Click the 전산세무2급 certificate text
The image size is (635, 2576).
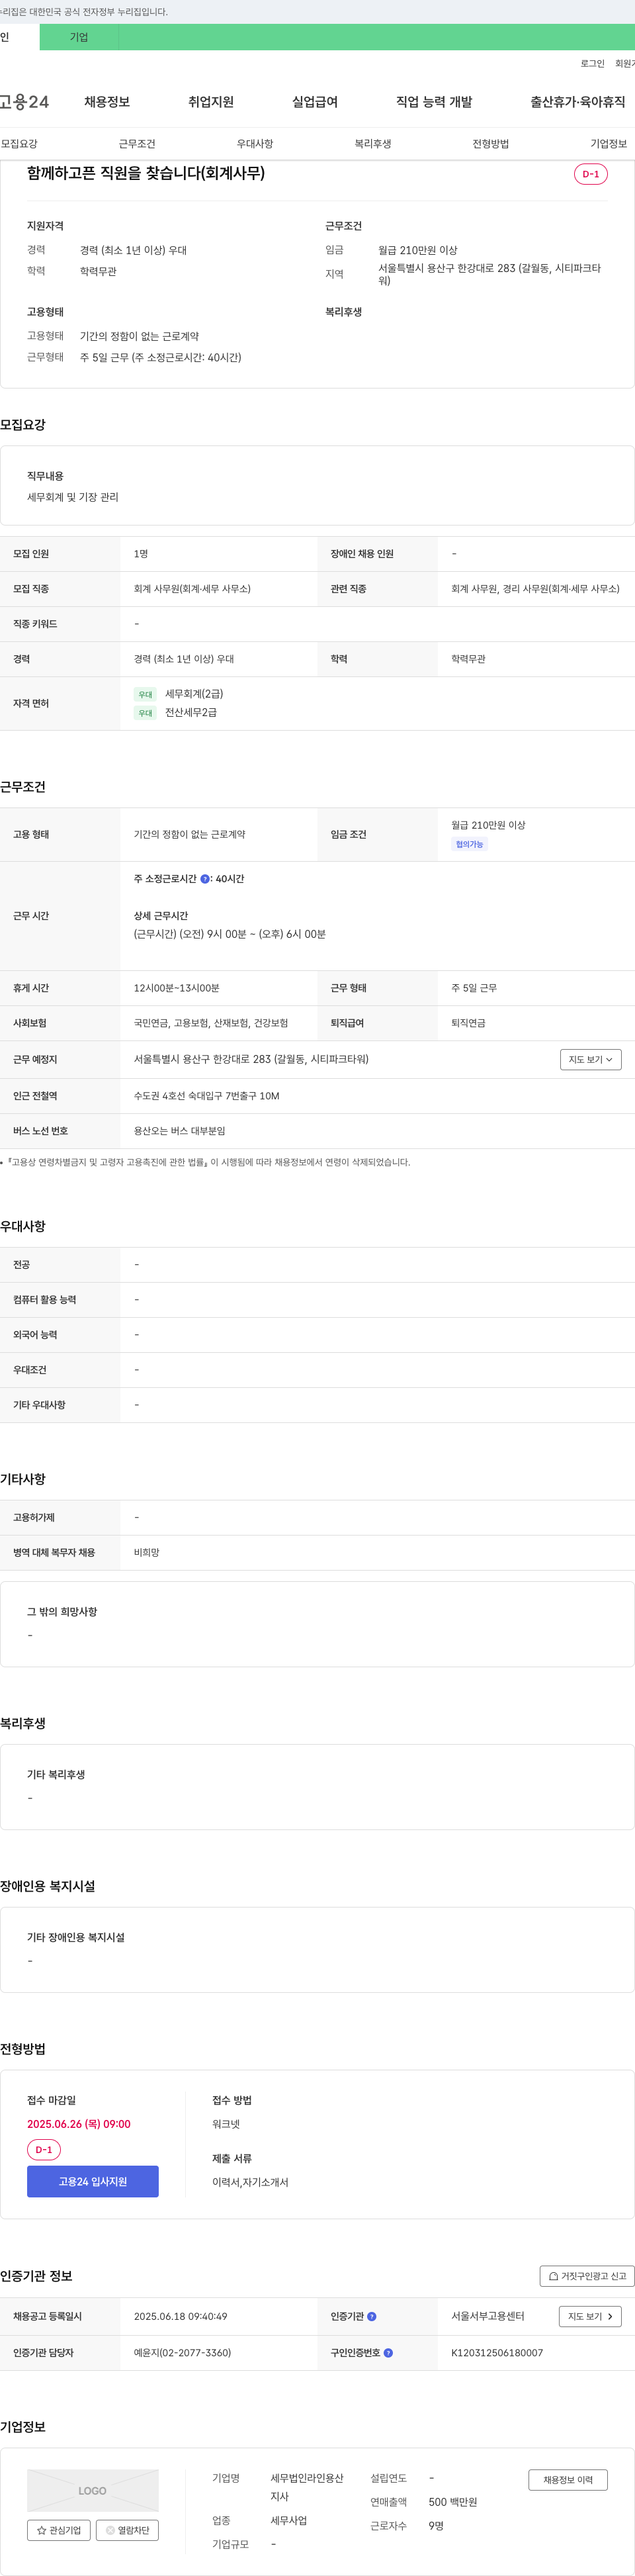click(191, 713)
